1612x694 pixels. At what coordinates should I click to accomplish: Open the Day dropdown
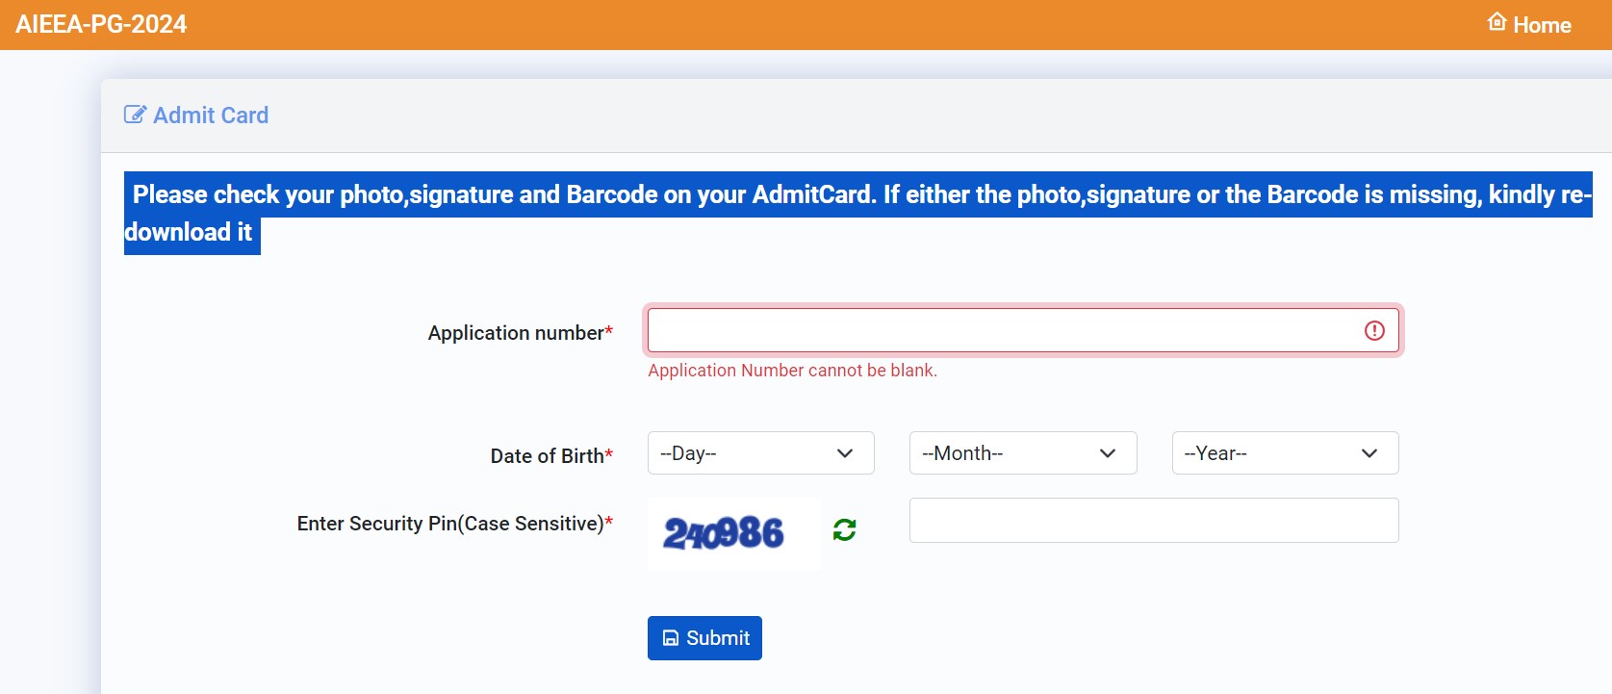coord(760,452)
